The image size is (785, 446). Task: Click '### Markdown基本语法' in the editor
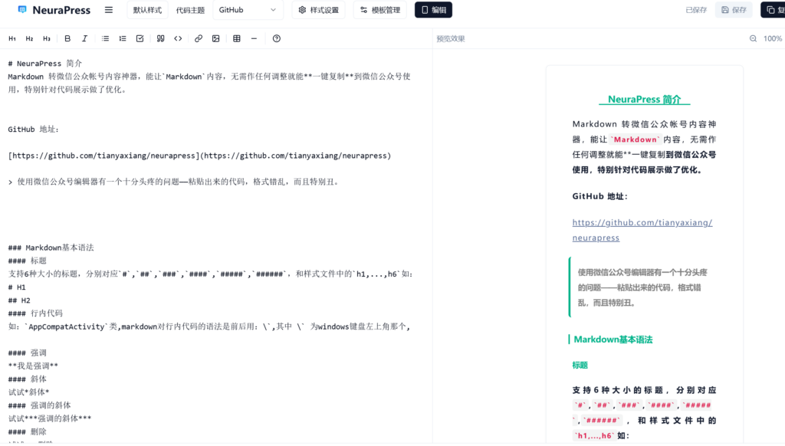[51, 248]
